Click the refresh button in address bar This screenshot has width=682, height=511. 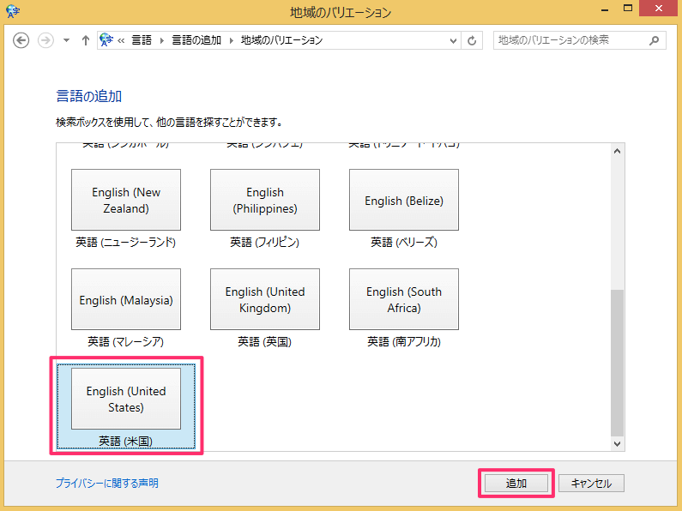pos(472,40)
